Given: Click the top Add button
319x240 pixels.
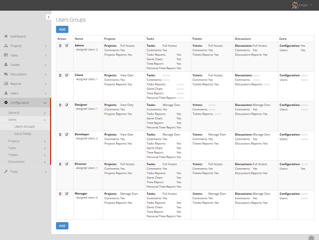Looking at the screenshot, I should click(62, 29).
